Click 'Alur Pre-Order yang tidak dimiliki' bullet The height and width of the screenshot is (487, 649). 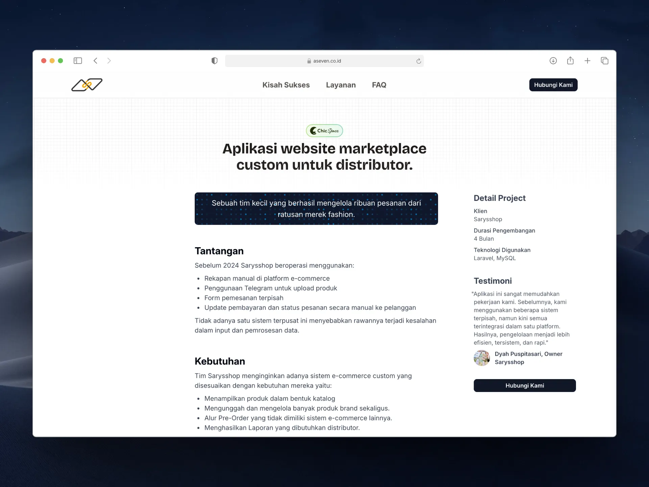click(x=298, y=418)
